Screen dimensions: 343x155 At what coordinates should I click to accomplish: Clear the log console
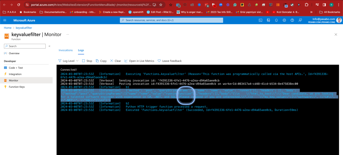[115, 61]
